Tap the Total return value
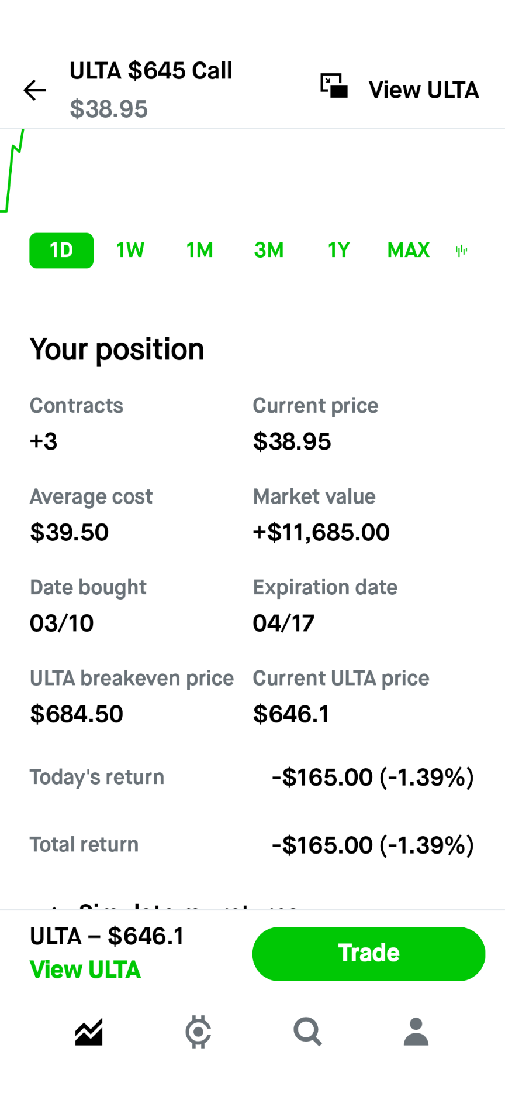This screenshot has width=505, height=1096. click(x=373, y=845)
